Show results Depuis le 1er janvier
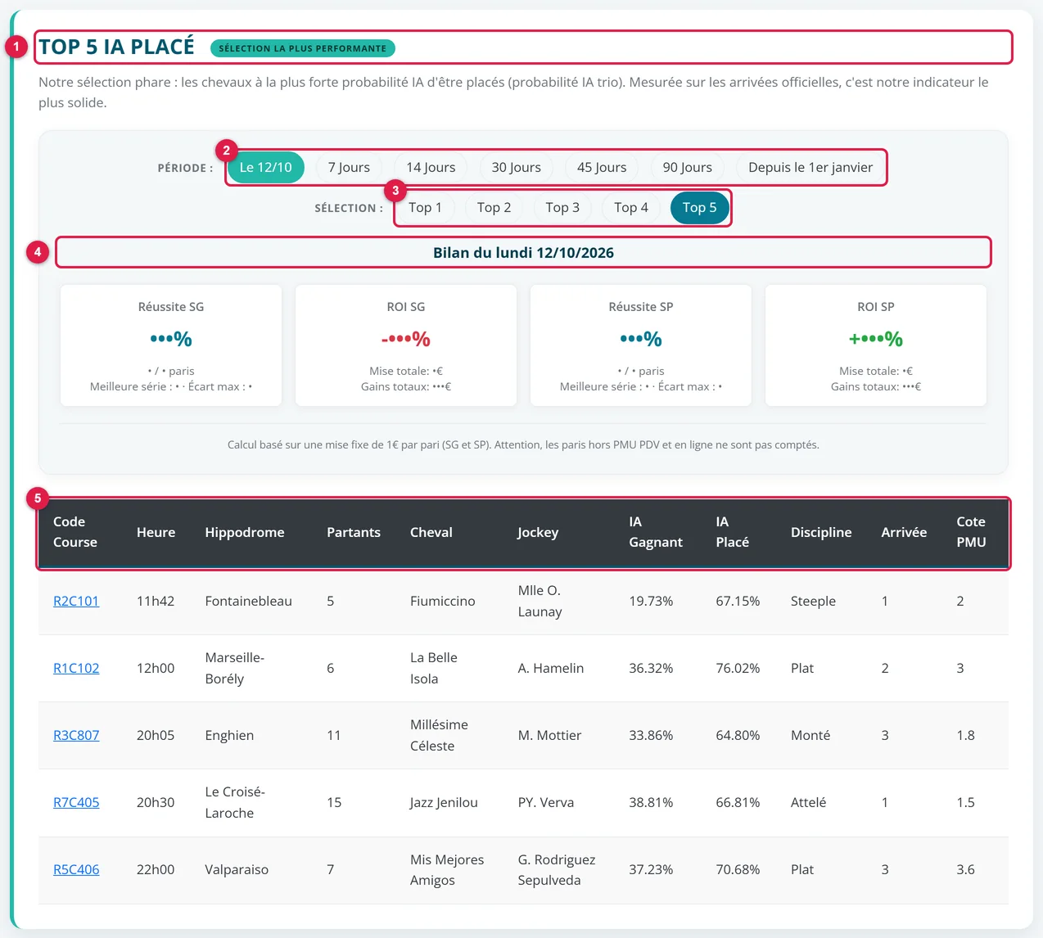1043x938 pixels. pos(810,167)
